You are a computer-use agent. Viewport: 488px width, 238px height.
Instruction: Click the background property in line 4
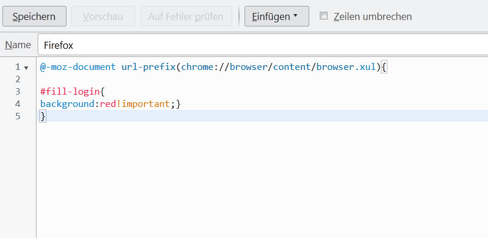pos(67,103)
